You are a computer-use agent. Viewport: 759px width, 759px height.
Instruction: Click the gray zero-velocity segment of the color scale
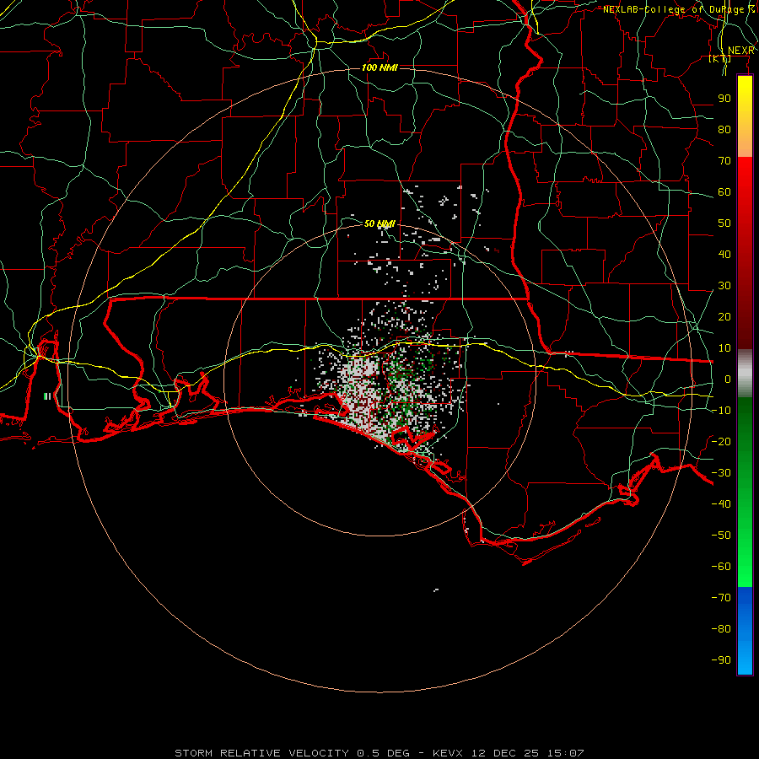click(745, 374)
